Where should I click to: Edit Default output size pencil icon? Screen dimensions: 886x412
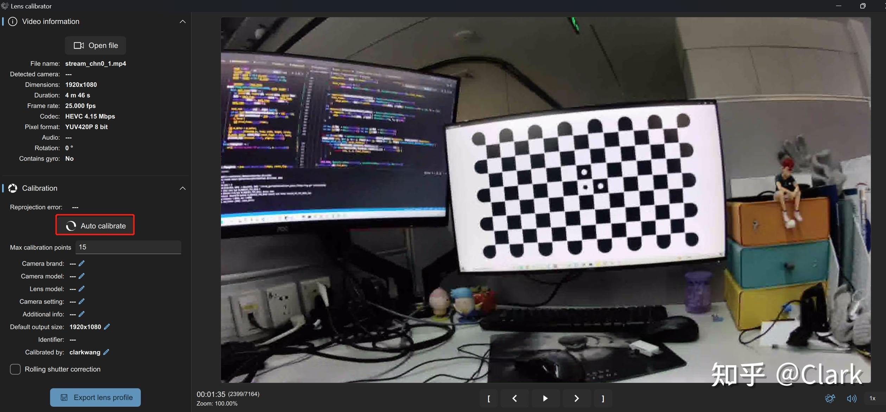107,327
